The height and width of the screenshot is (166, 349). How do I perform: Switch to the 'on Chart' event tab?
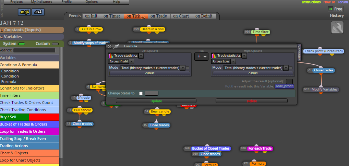(x=181, y=16)
